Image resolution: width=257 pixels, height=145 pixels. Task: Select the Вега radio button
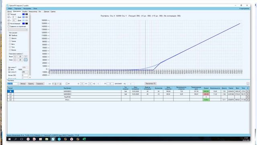pos(10,44)
